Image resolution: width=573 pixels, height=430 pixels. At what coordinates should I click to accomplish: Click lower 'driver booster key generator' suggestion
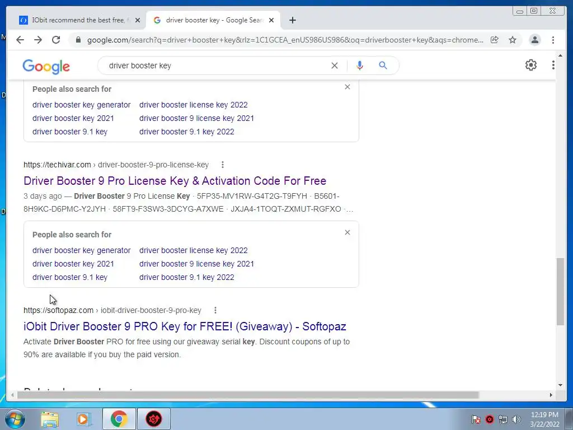[x=81, y=250]
